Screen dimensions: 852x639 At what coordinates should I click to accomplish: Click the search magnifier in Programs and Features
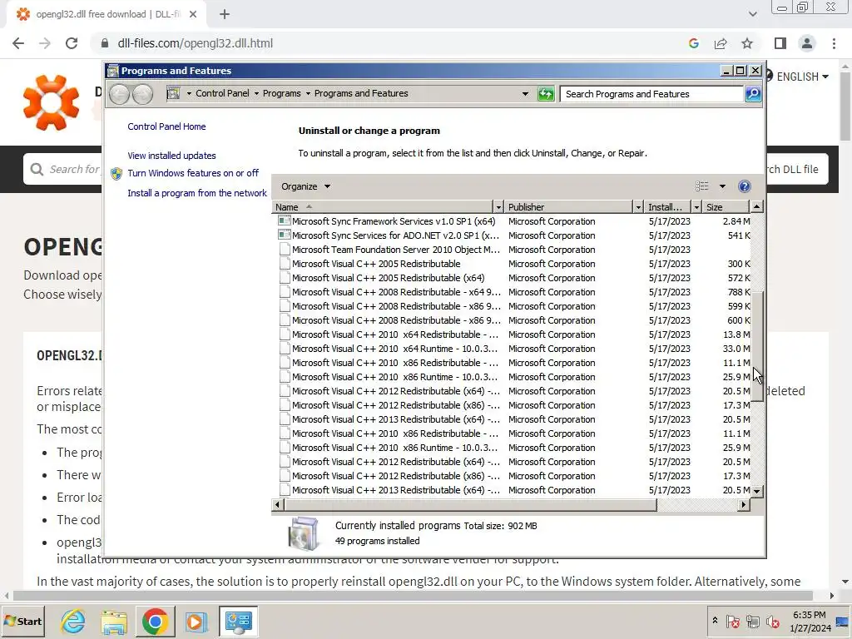click(x=752, y=94)
